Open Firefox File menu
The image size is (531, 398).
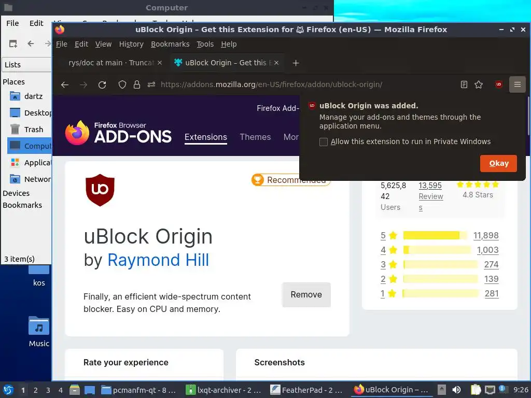coord(62,44)
